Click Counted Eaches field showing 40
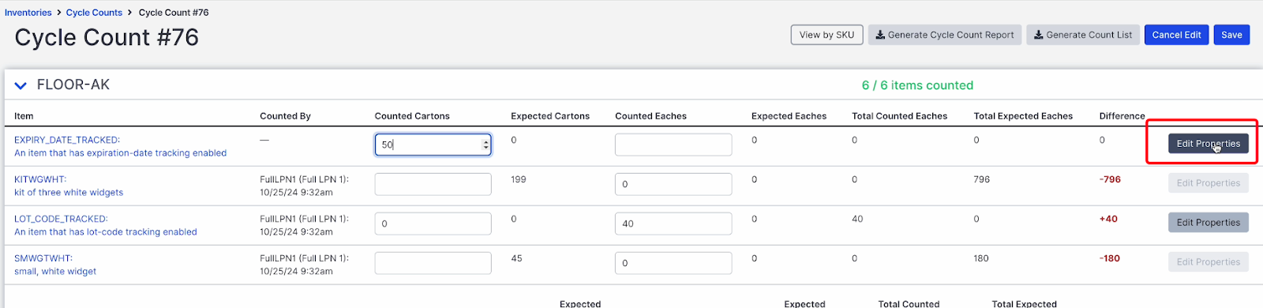 point(673,223)
